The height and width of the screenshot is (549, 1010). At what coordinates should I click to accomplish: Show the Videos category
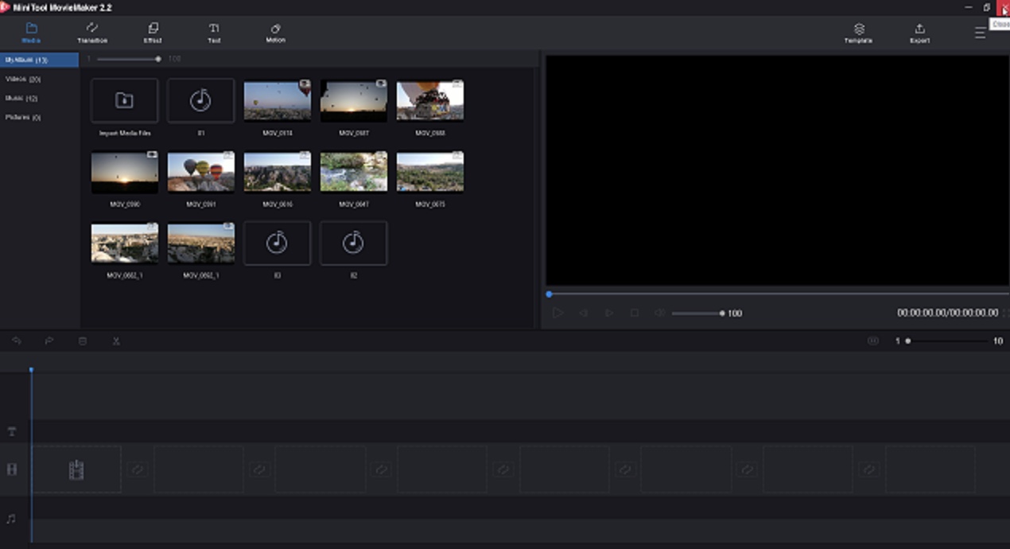pos(40,79)
